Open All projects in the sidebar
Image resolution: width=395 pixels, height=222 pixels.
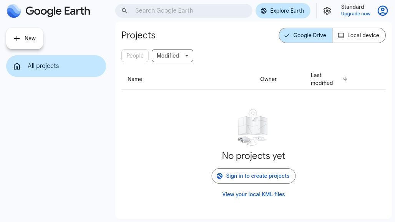(43, 66)
